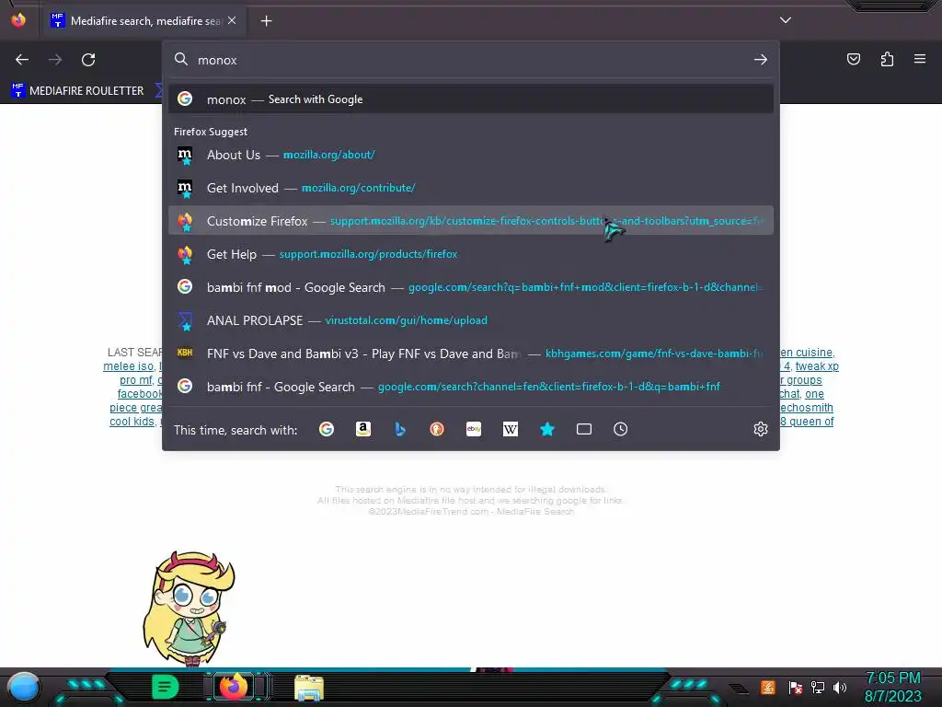Search open tabs with the tab icon
This screenshot has height=707, width=942.
pyautogui.click(x=584, y=429)
